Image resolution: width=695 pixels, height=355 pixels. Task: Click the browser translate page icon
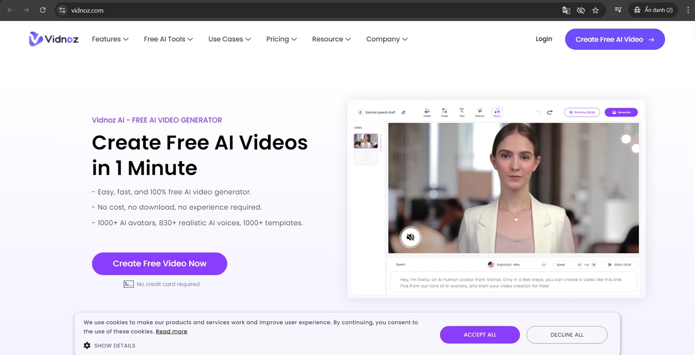[x=566, y=10]
